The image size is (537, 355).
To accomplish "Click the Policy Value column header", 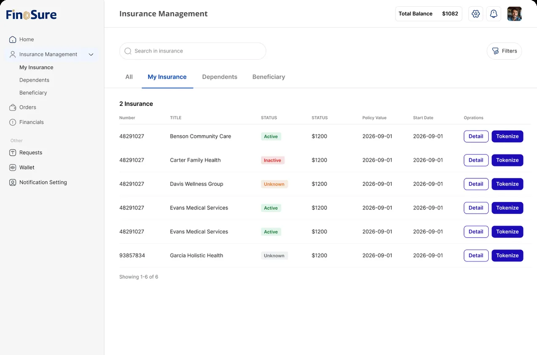I will (x=374, y=118).
